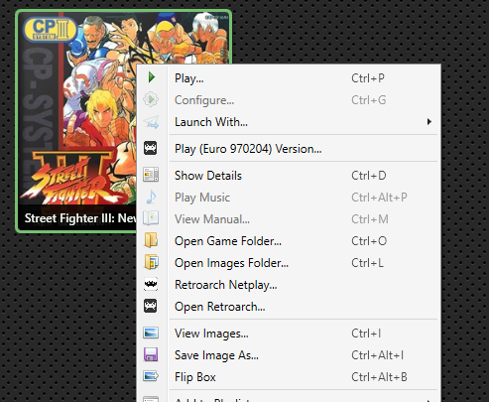
Task: Click the CP System III logo badge
Action: click(50, 30)
